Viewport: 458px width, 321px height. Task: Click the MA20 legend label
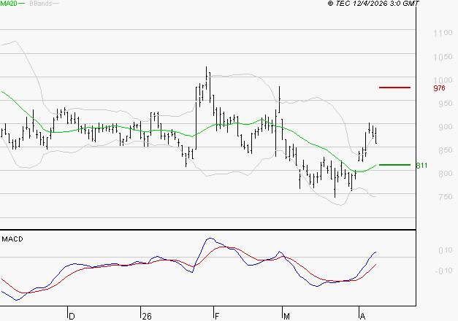click(9, 4)
